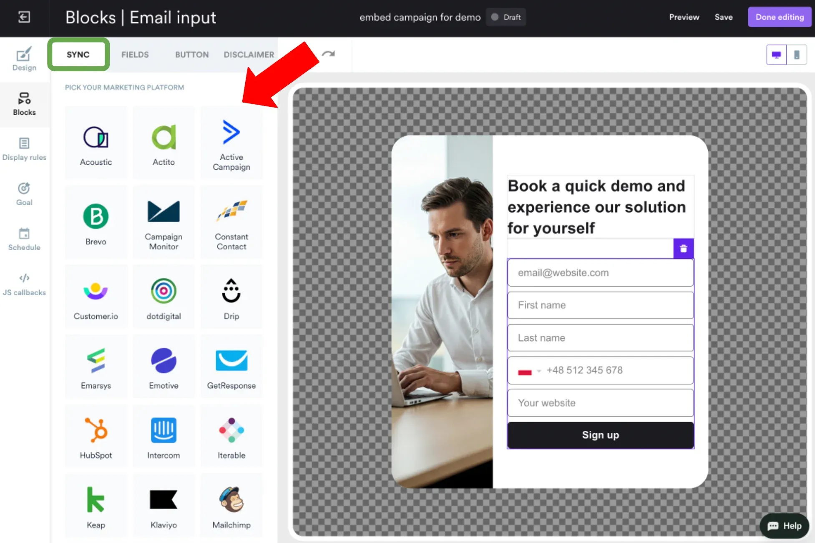Open the Display rules sidebar section
The image size is (815, 543).
pyautogui.click(x=24, y=149)
